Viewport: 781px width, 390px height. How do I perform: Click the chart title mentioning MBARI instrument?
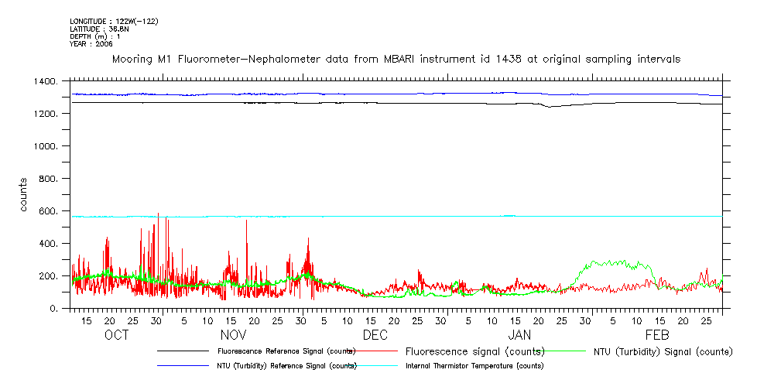(396, 59)
